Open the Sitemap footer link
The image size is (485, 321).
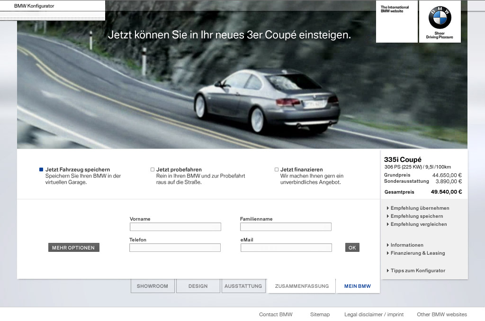[x=320, y=314]
